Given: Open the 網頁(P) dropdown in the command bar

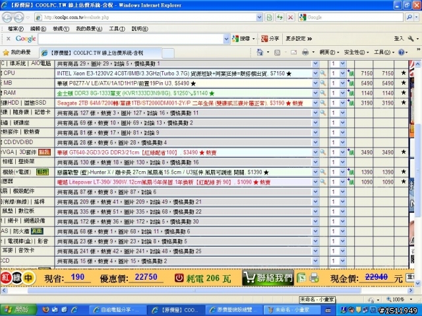Looking at the screenshot, I should point(329,52).
